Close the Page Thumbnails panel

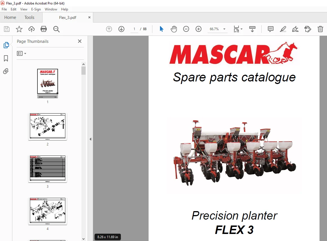click(x=80, y=41)
